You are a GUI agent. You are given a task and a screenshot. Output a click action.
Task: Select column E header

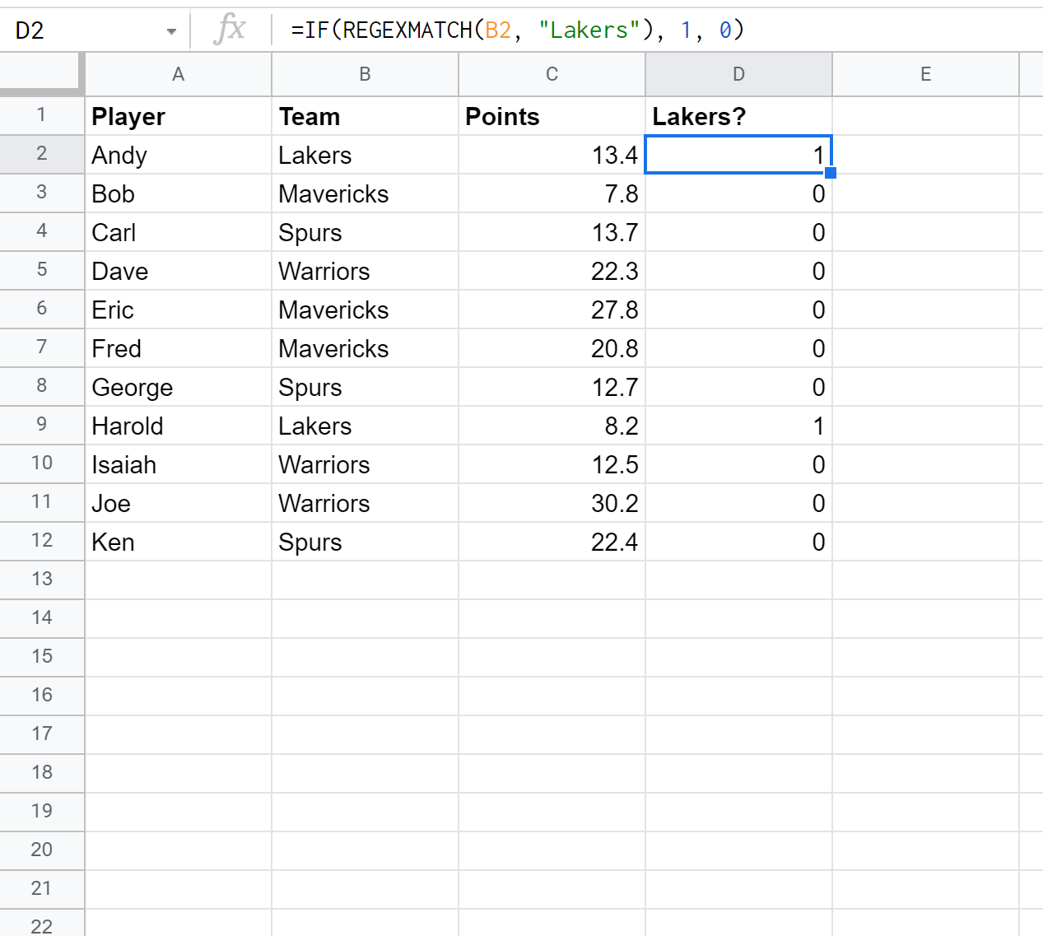click(x=925, y=74)
